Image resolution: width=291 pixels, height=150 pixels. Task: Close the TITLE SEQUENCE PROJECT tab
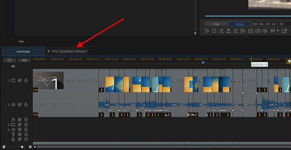click(x=49, y=51)
